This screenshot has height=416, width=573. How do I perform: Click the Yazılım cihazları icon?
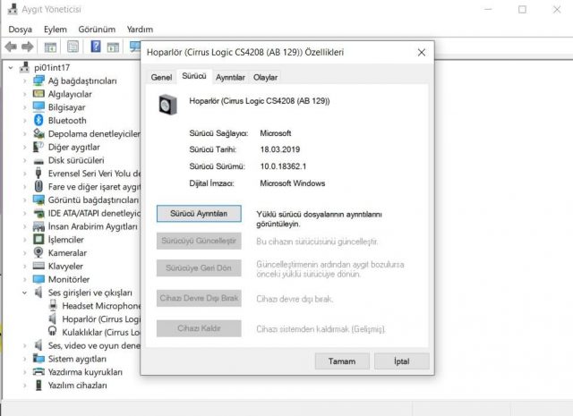[x=38, y=385]
